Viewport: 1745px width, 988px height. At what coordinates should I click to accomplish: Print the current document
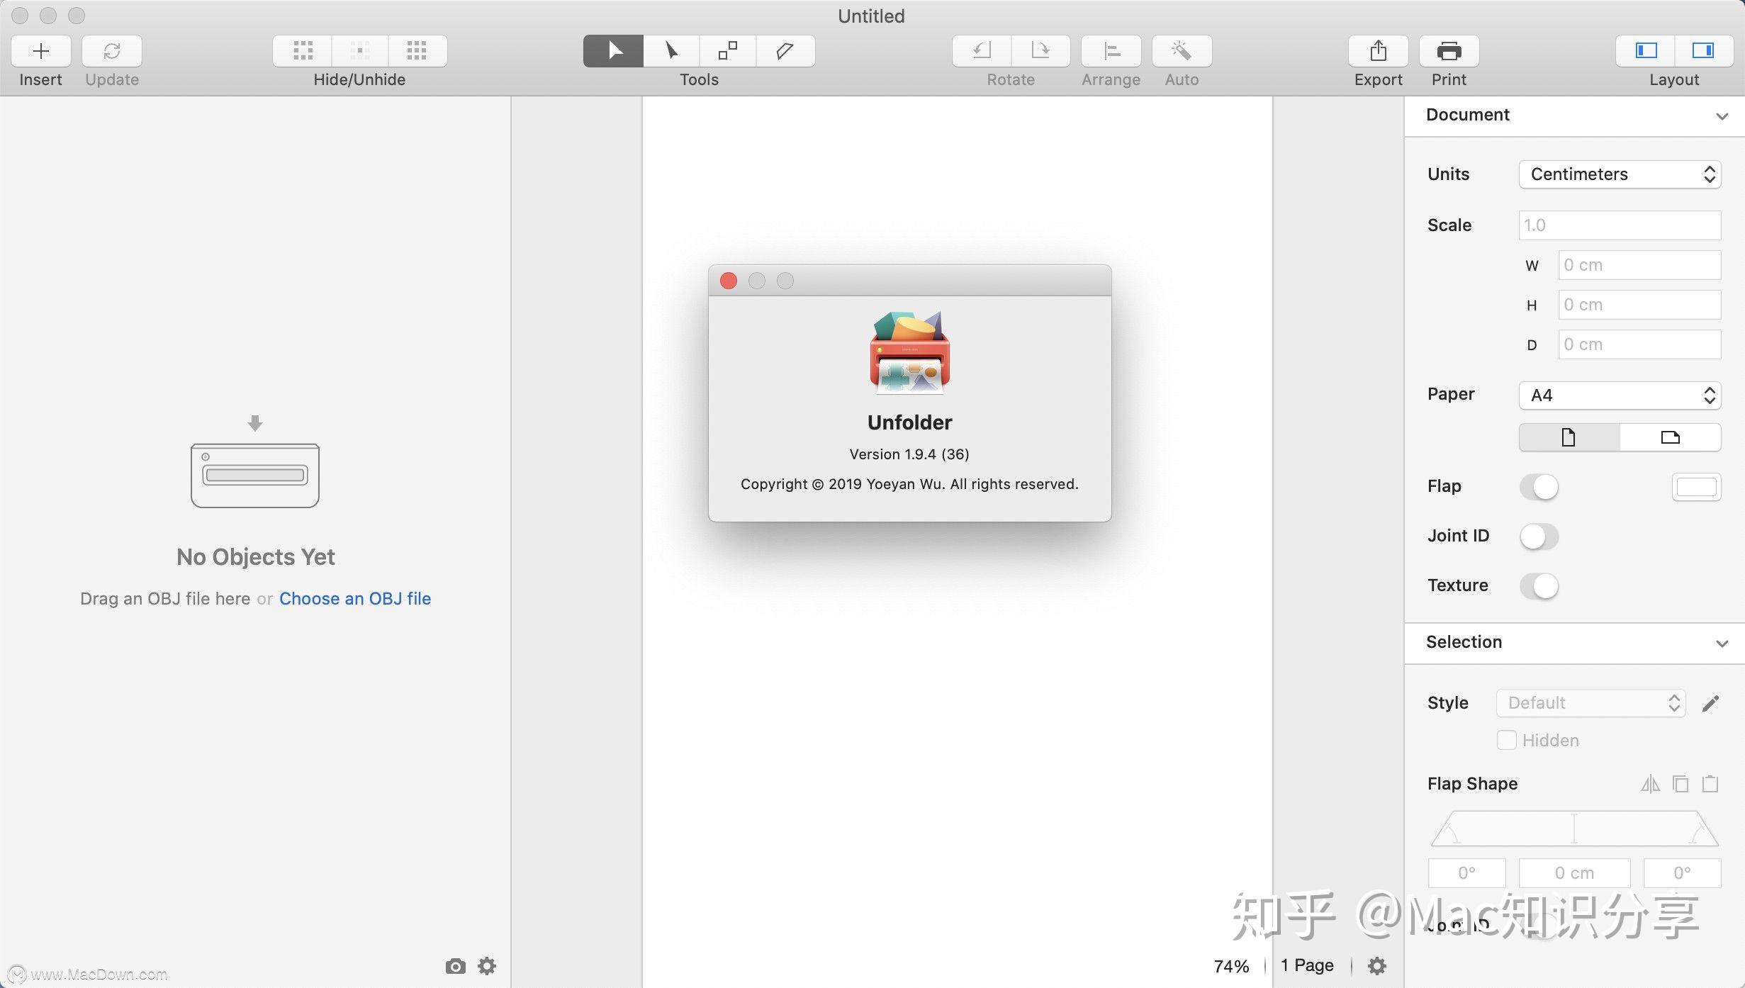coord(1449,50)
